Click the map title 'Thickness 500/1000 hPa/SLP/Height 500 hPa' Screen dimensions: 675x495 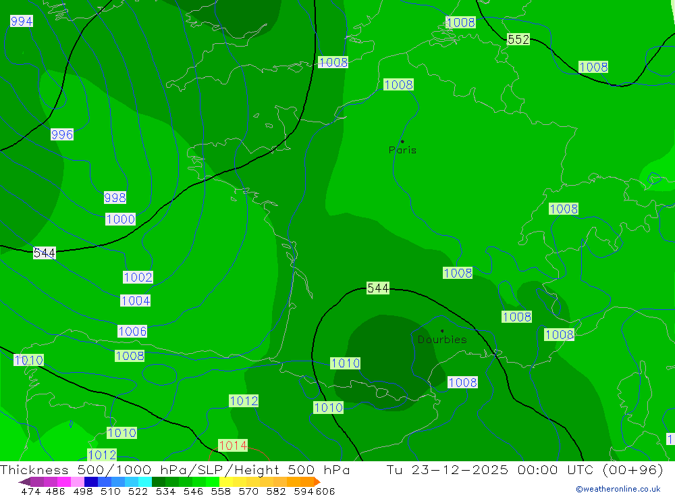click(175, 470)
